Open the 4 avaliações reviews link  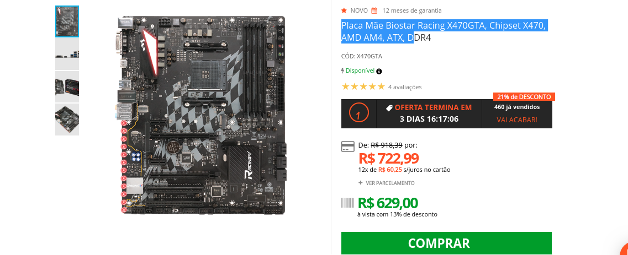pos(405,87)
